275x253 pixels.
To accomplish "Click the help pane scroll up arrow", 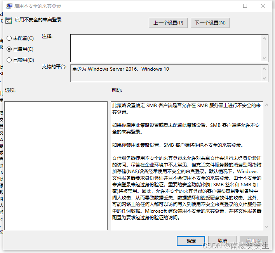I will [x=267, y=105].
